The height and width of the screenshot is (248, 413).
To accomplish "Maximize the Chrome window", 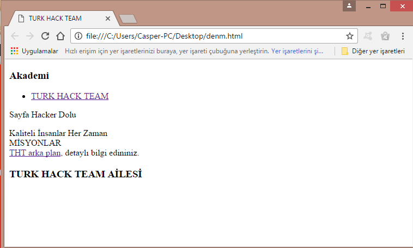I will (383, 6).
